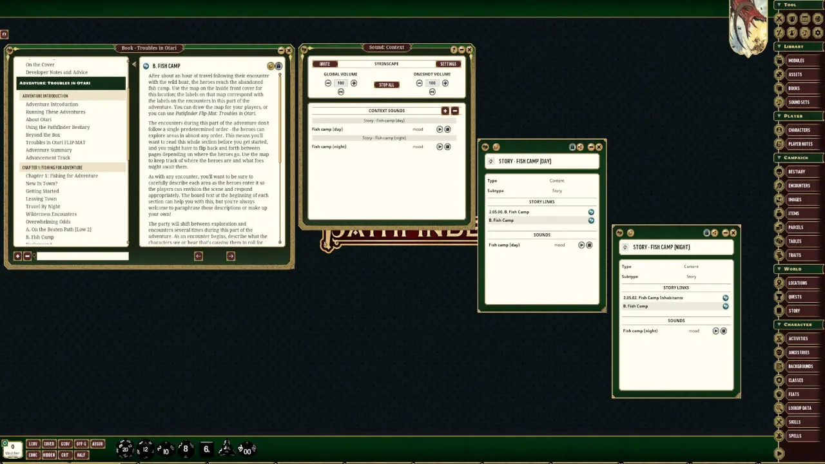Viewport: 825px width, 464px height.
Task: Click the Spells icon in sidebar
Action: point(779,436)
